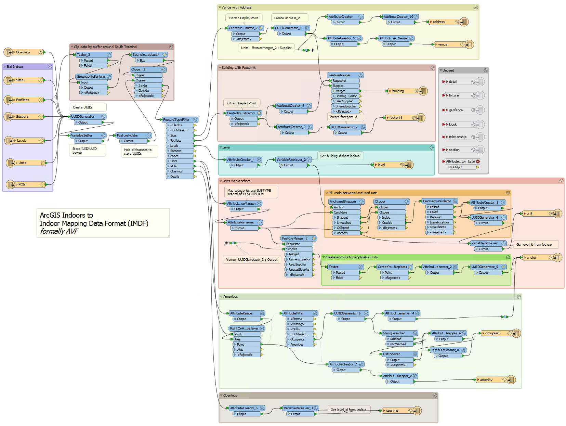Viewport: 566px width, 426px height.
Task: Expand the Occupants port of AttributeFilter
Action: 288,339
